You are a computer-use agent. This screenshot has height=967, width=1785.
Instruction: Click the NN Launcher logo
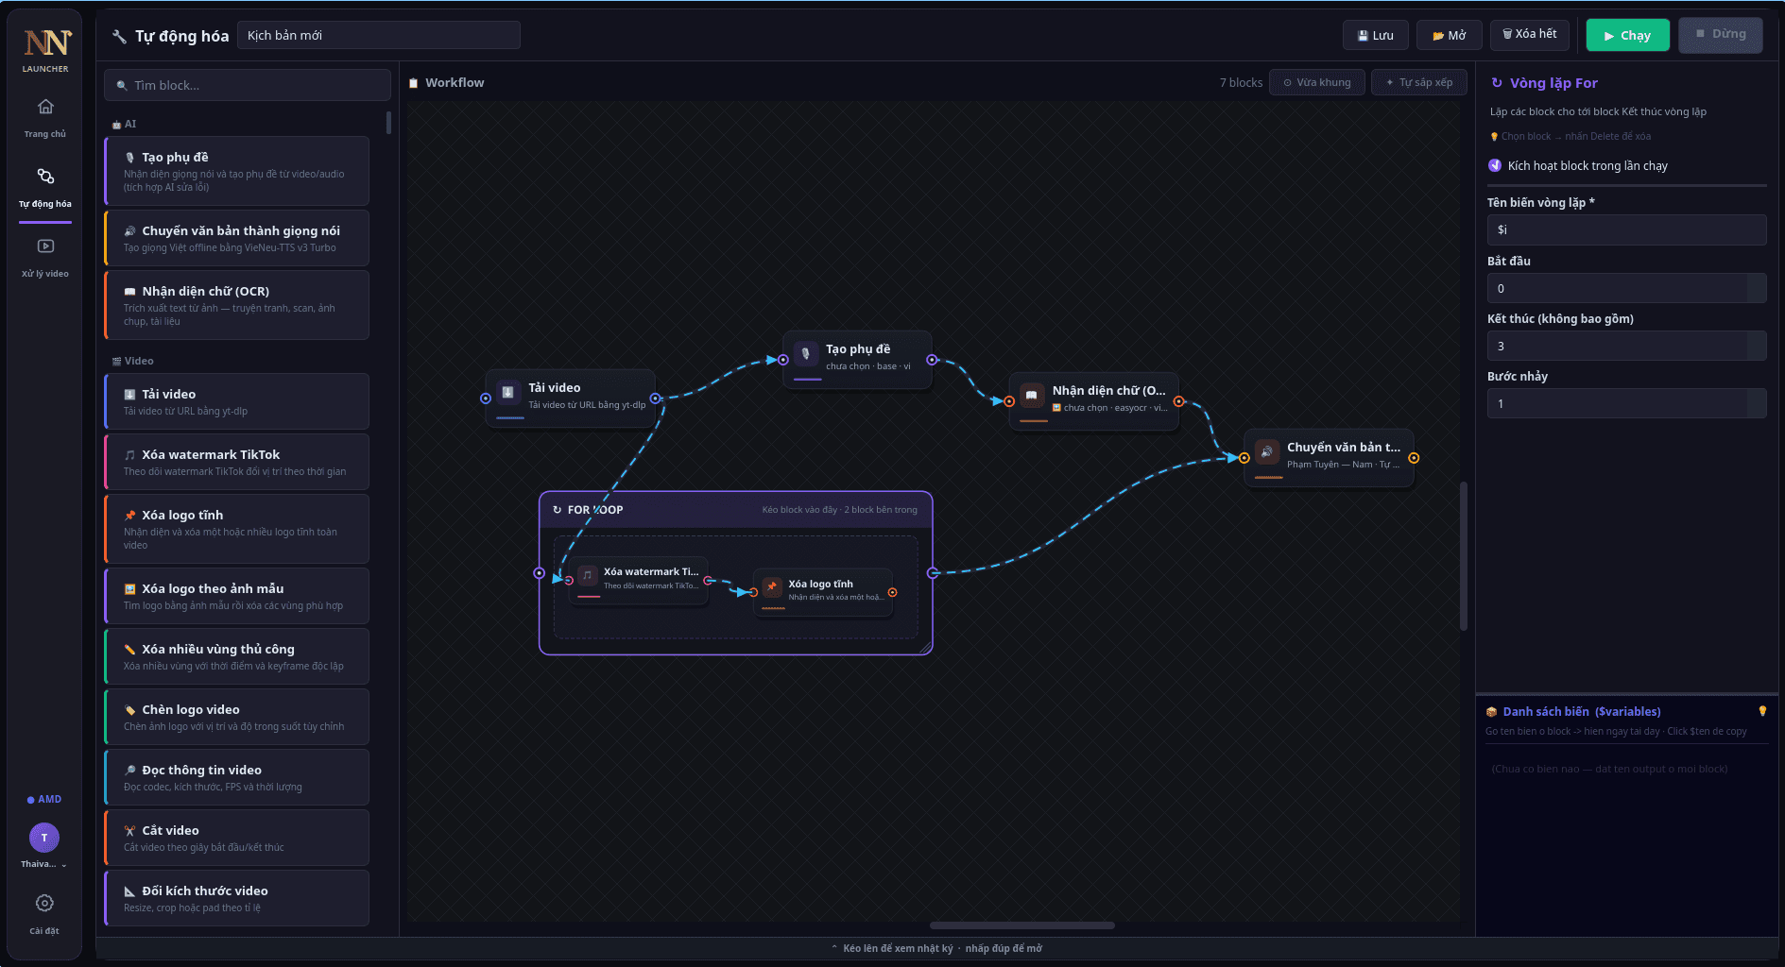pyautogui.click(x=46, y=42)
